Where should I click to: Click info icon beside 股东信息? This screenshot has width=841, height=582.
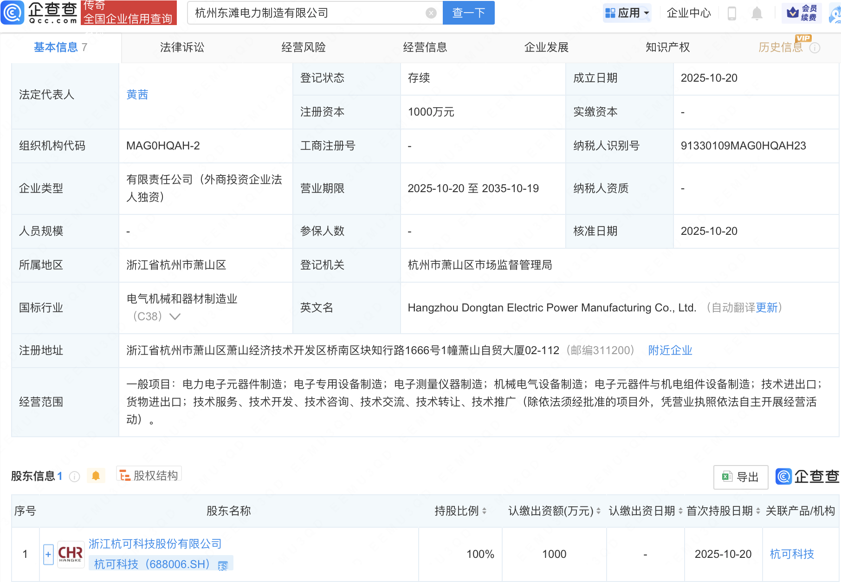(74, 477)
